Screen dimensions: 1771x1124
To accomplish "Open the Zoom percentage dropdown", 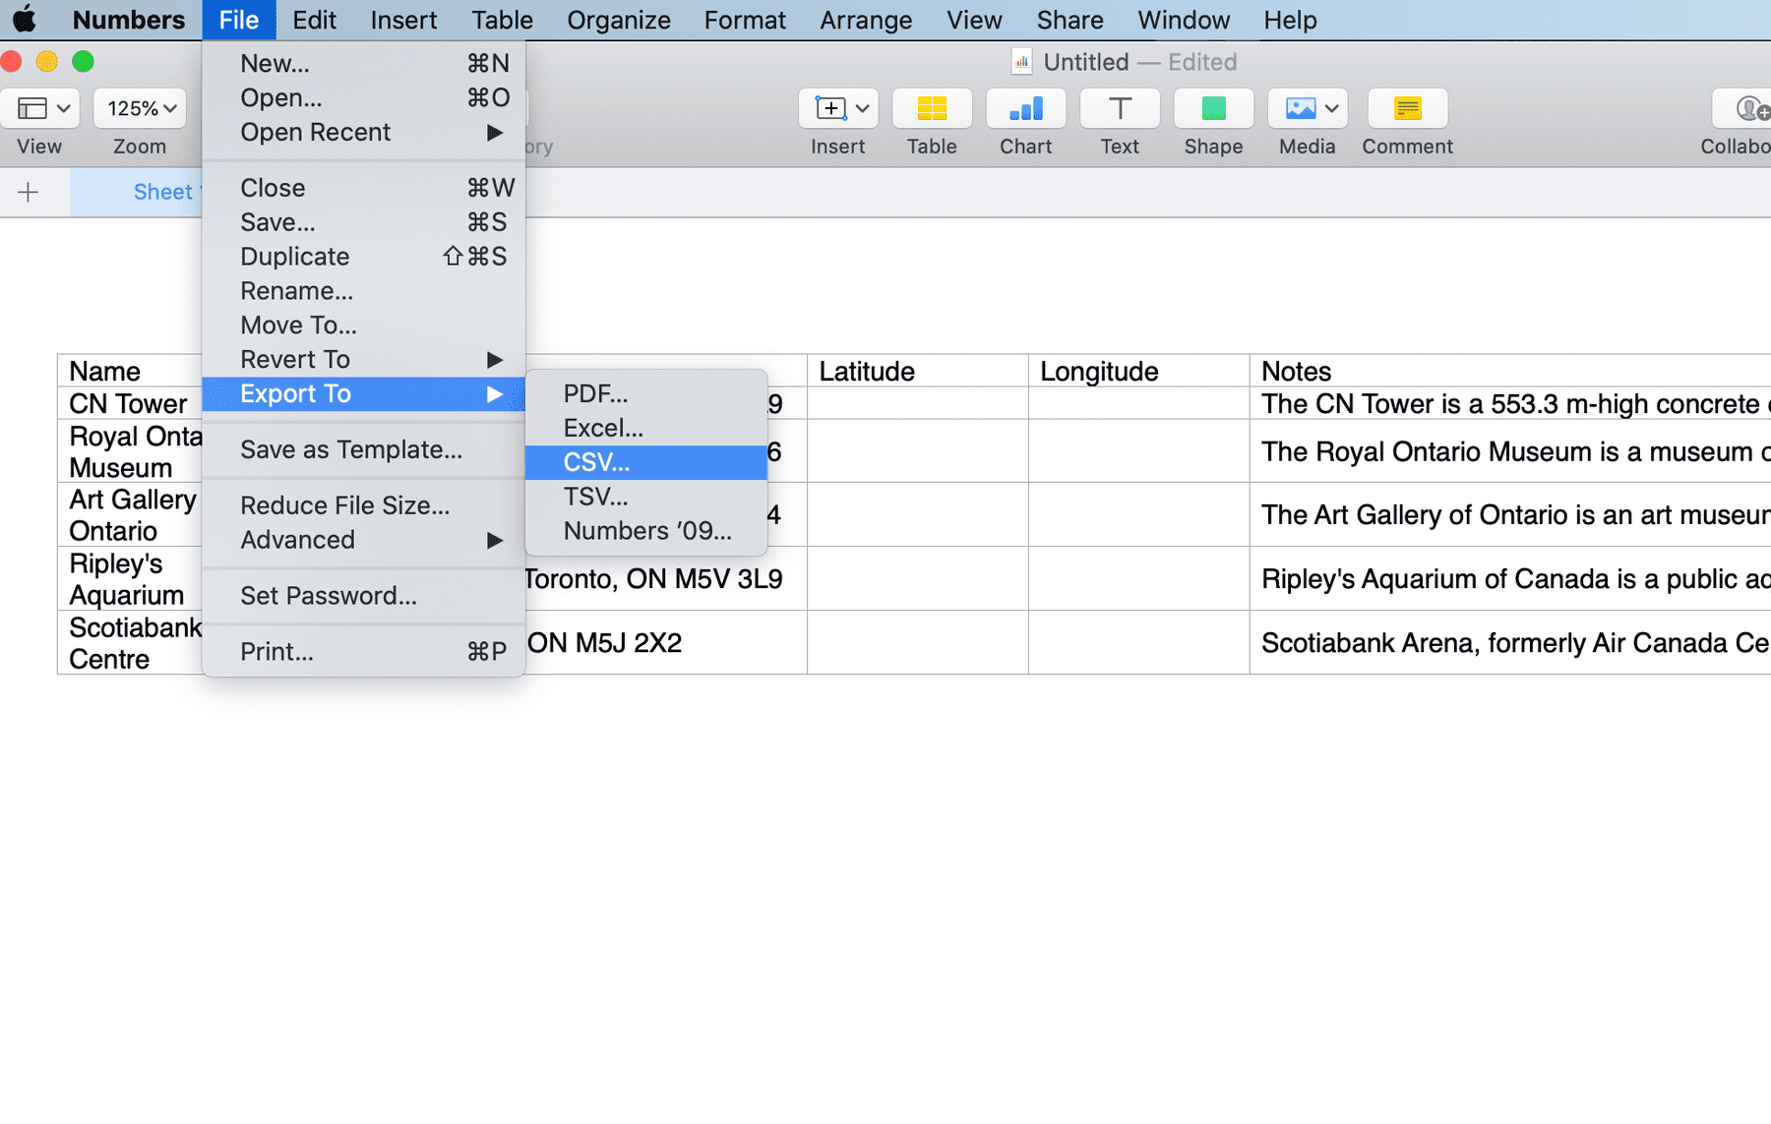I will coord(139,108).
